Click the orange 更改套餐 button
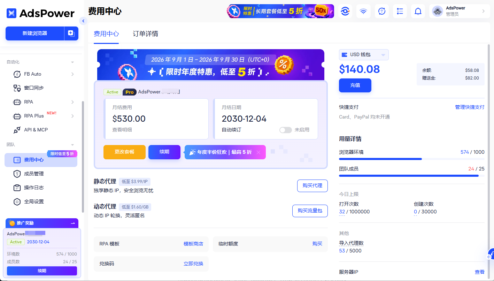The height and width of the screenshot is (281, 494). pos(124,152)
